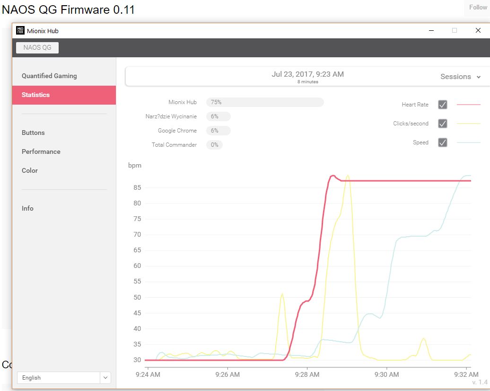The width and height of the screenshot is (490, 391).
Task: Click the NAOS QG Firmware 0.11 heading
Action: pyautogui.click(x=68, y=9)
